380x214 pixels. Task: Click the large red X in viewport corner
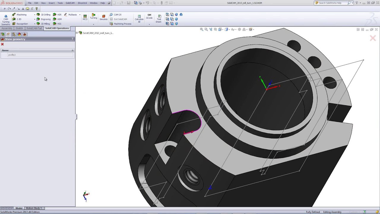(x=373, y=38)
